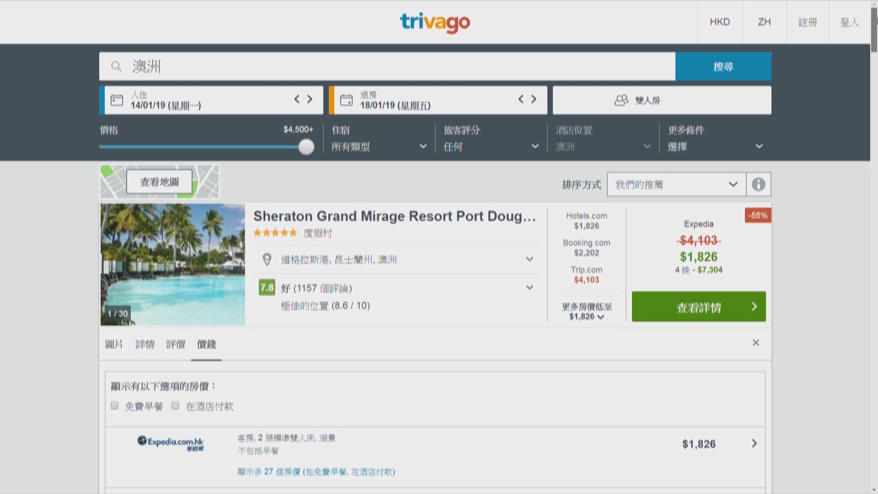Click the info icon next to sort dropdown
The image size is (878, 494).
pyautogui.click(x=759, y=184)
